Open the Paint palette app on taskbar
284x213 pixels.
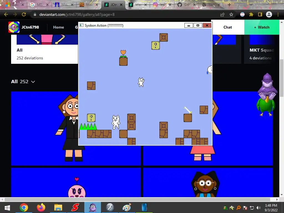click(x=127, y=207)
